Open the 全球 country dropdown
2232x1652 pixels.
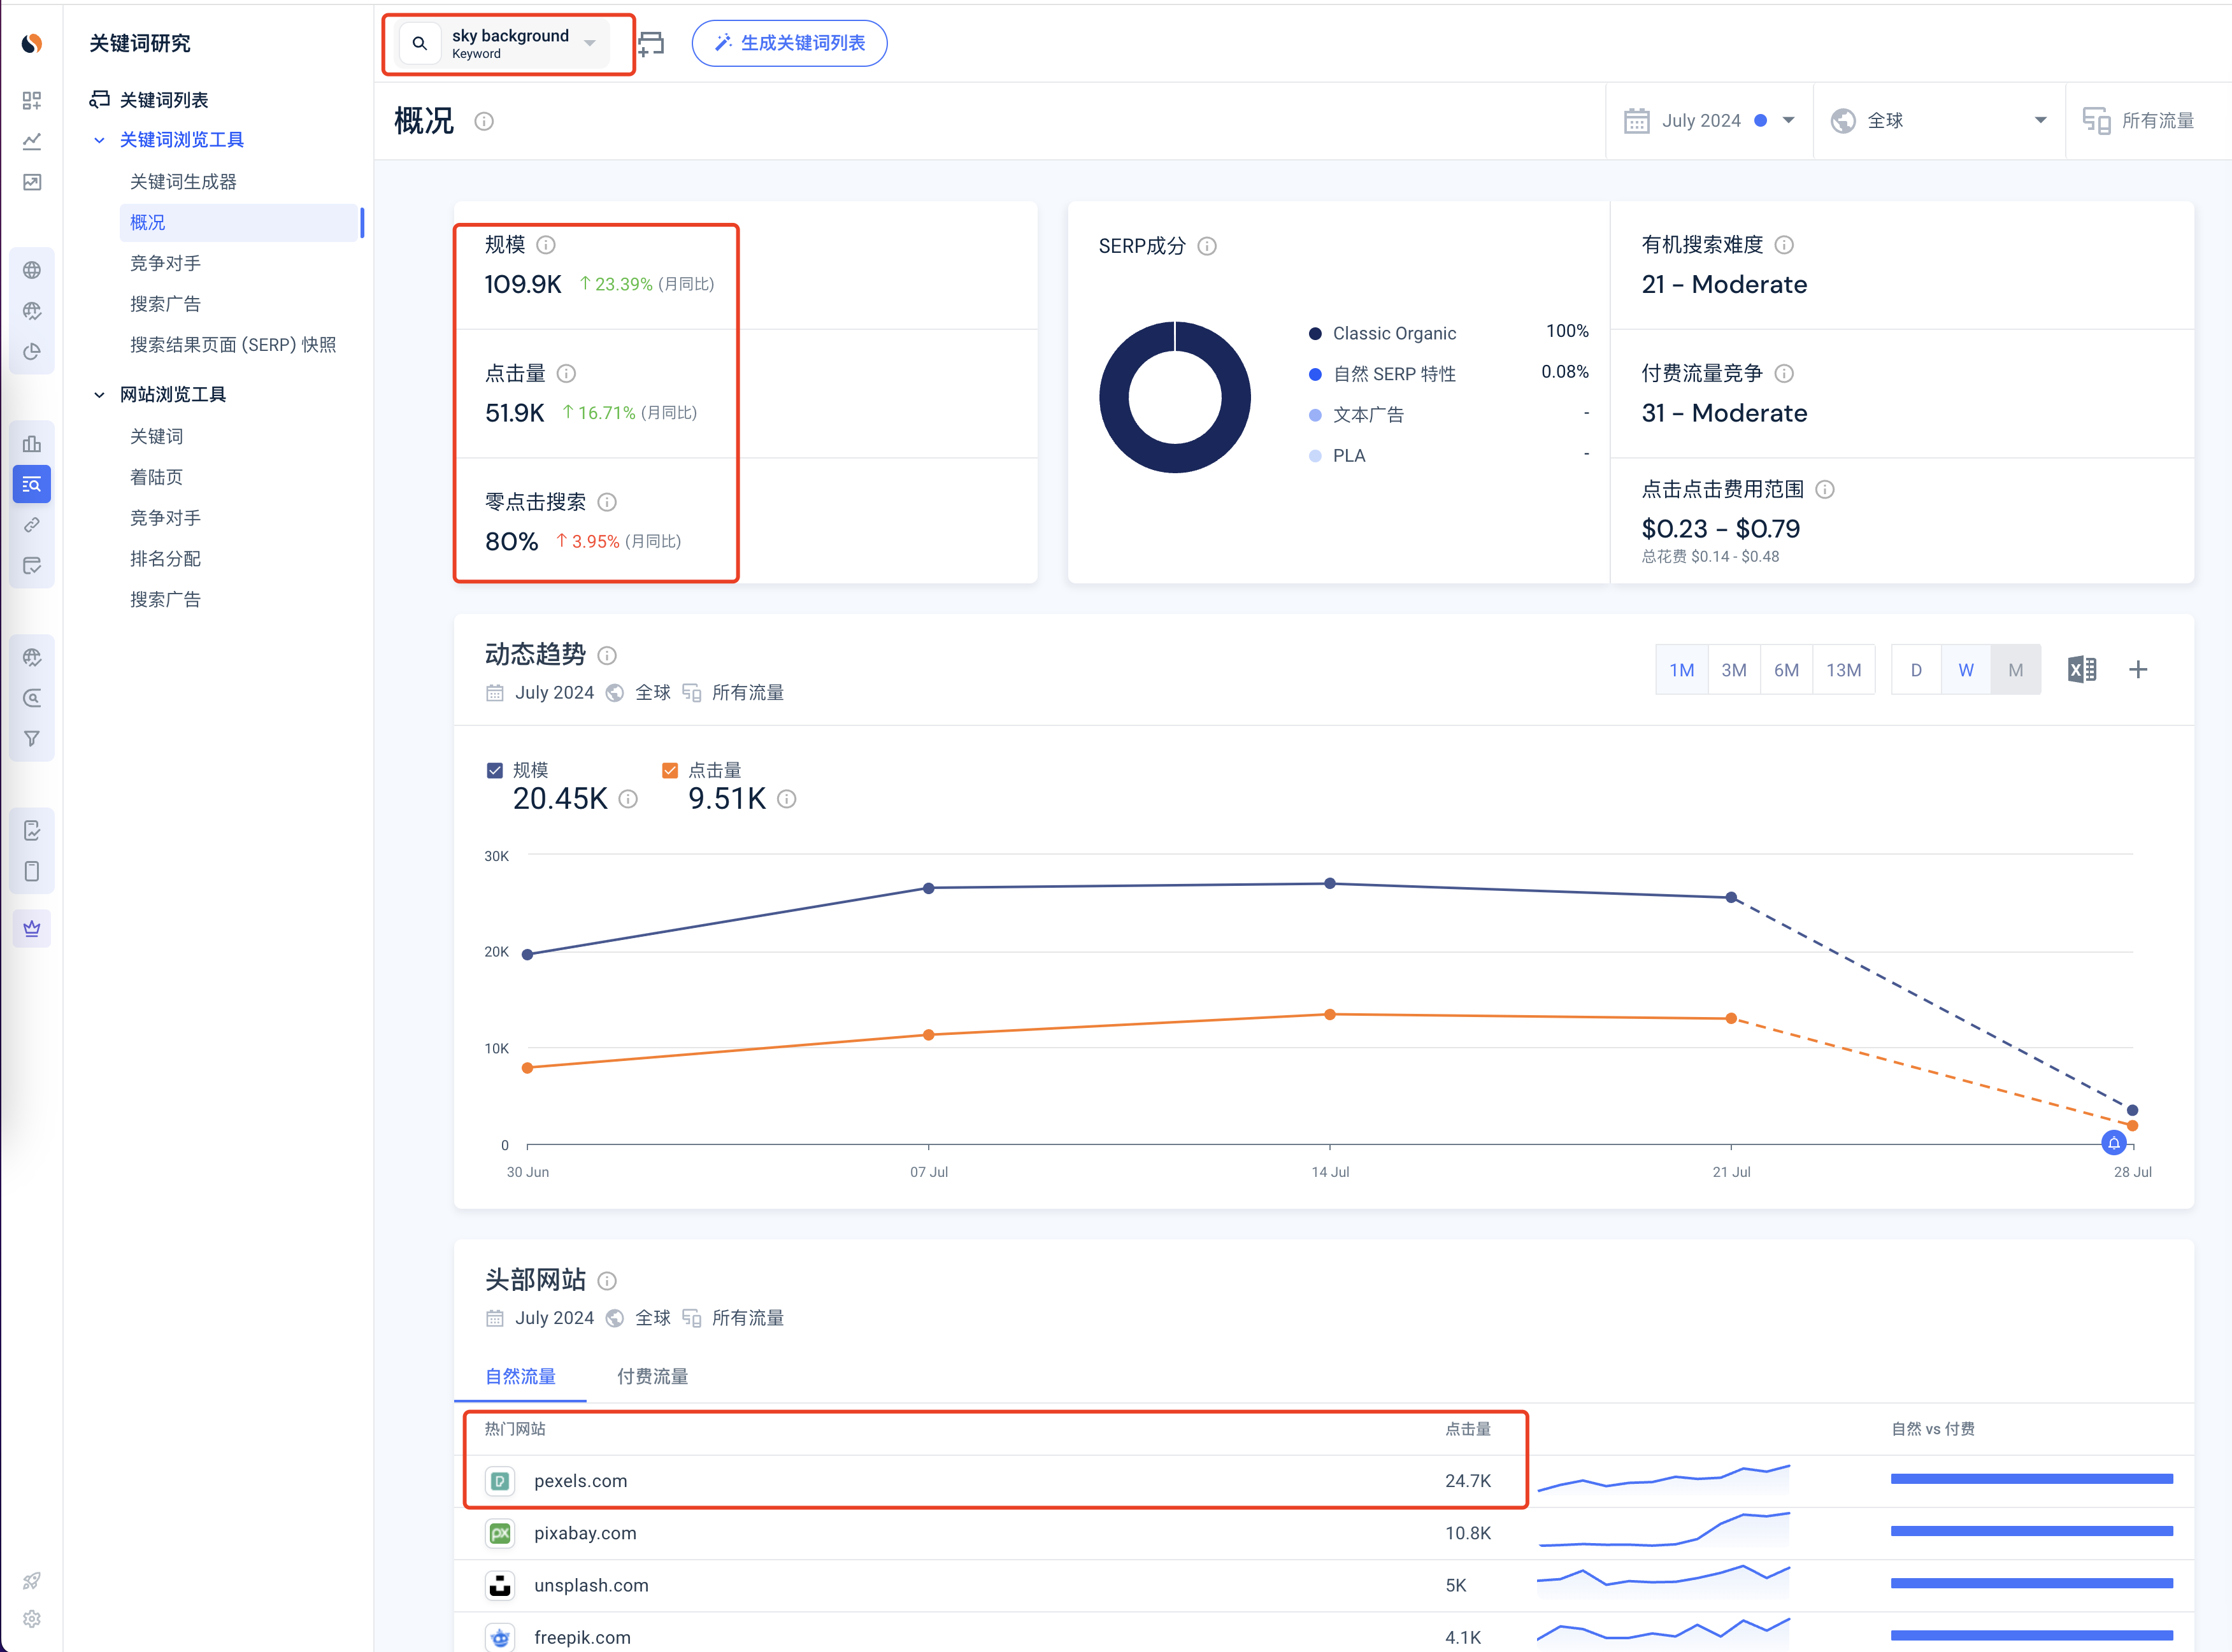tap(1939, 121)
